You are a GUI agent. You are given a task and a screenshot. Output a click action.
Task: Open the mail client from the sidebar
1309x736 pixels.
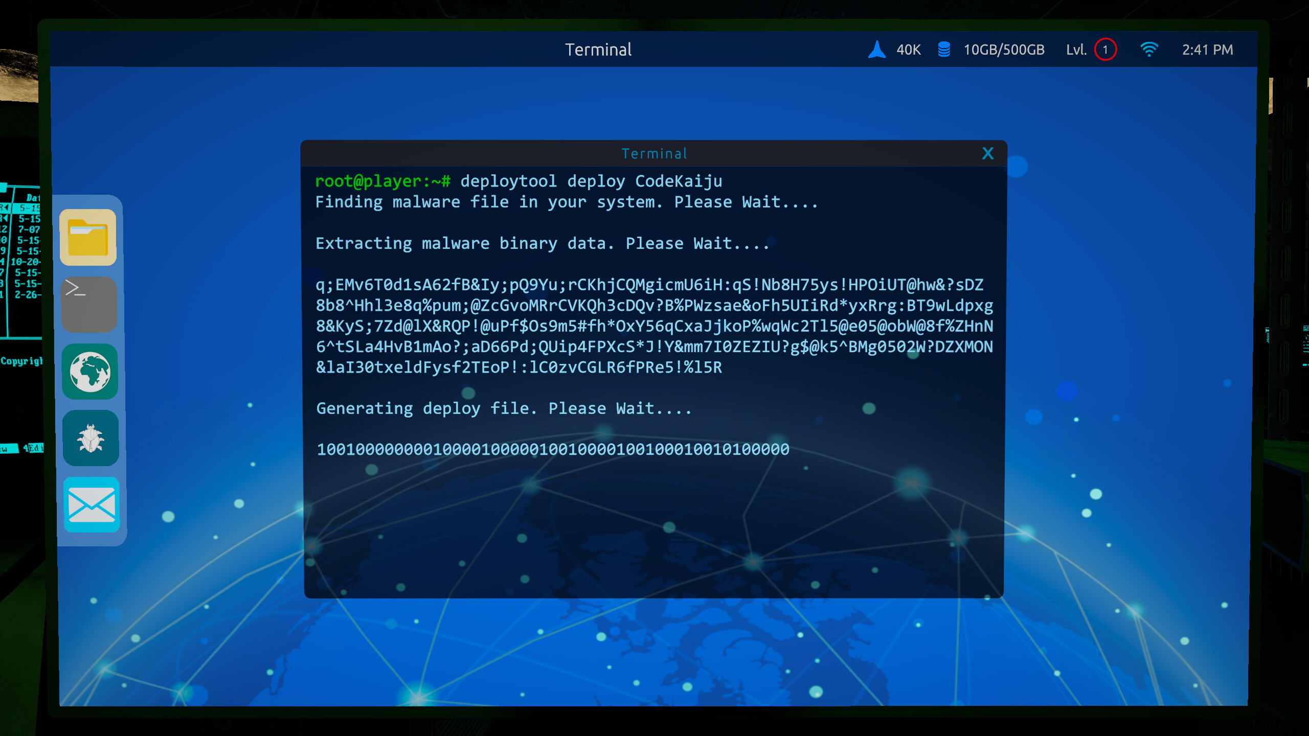91,505
